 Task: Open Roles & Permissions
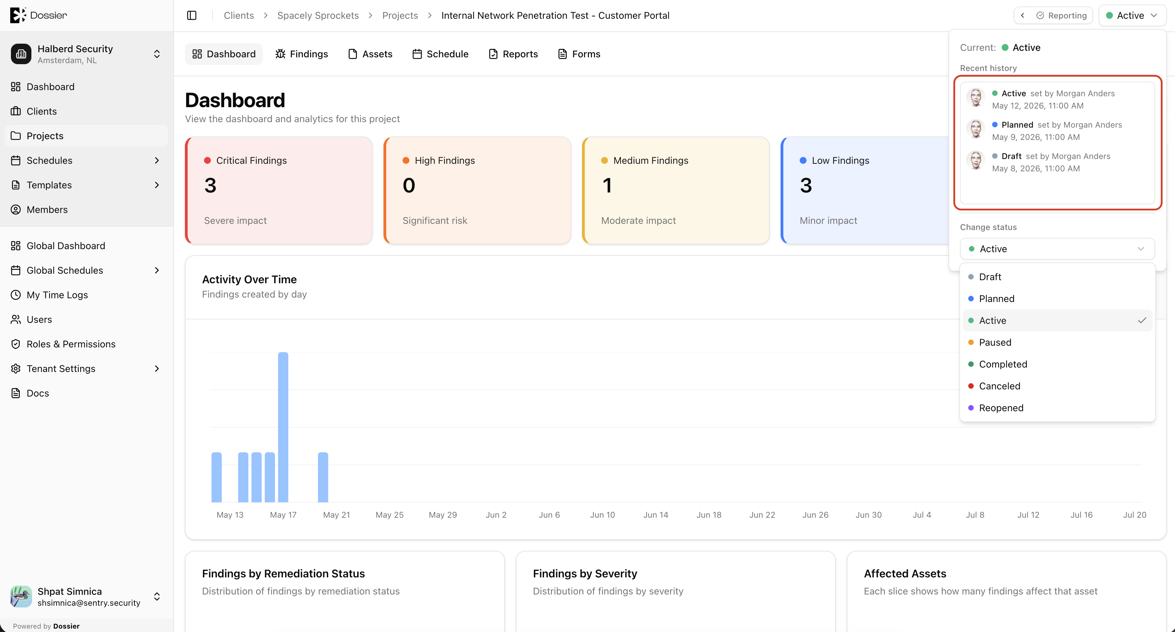pos(86,344)
